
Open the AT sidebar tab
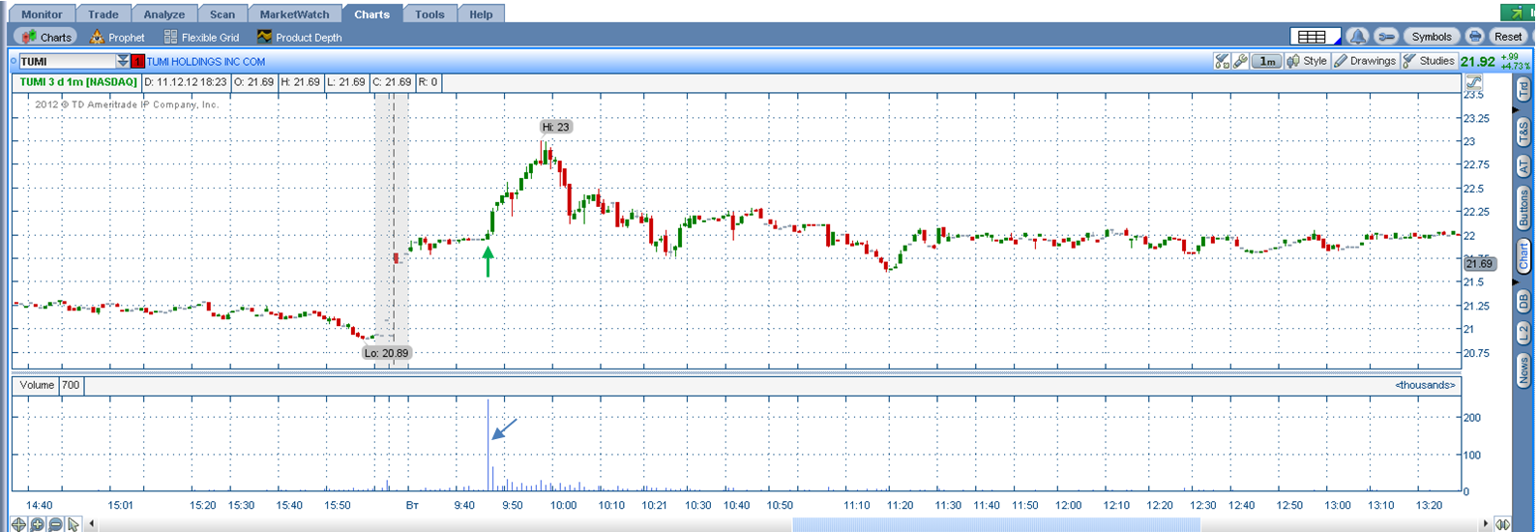click(x=1523, y=166)
